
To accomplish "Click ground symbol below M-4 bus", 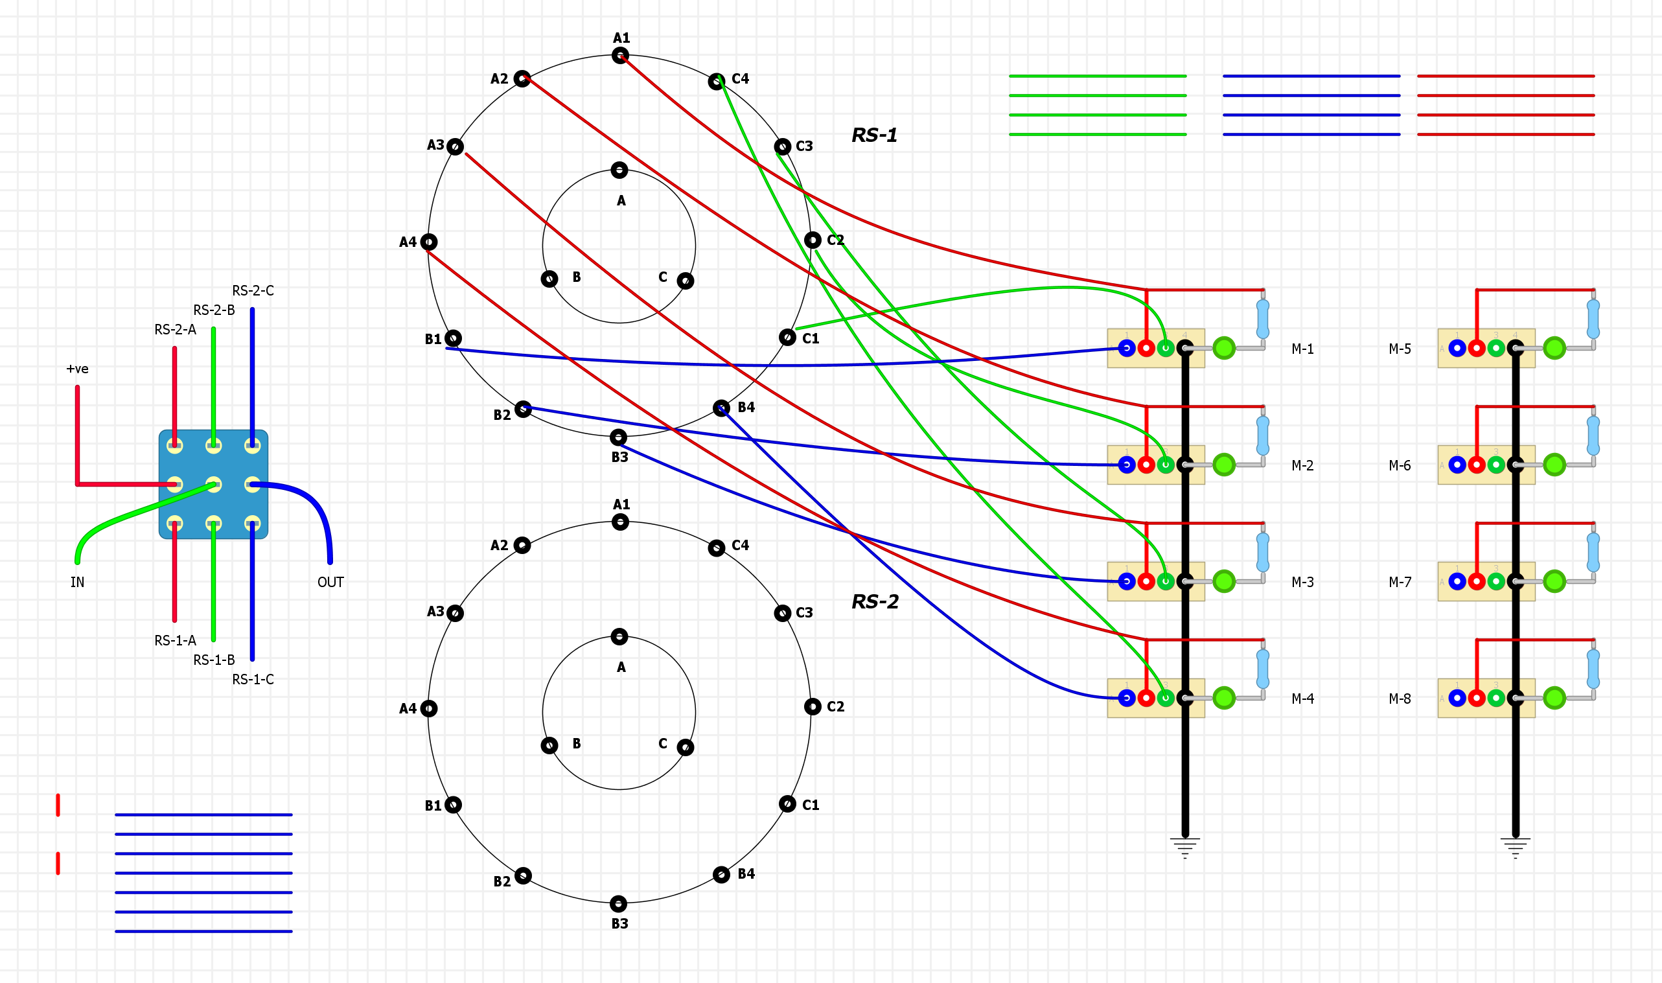I will 1184,847.
